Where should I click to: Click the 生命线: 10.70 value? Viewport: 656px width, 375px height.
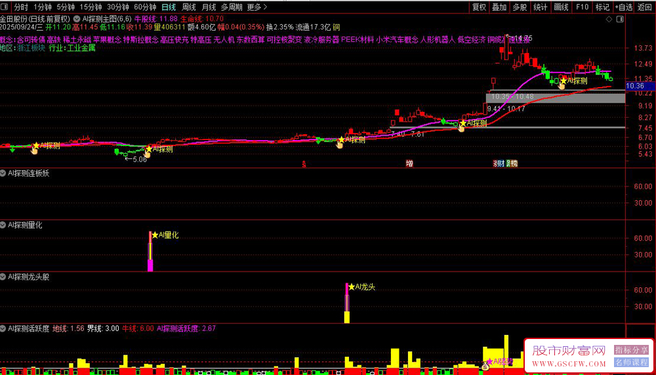[202, 19]
